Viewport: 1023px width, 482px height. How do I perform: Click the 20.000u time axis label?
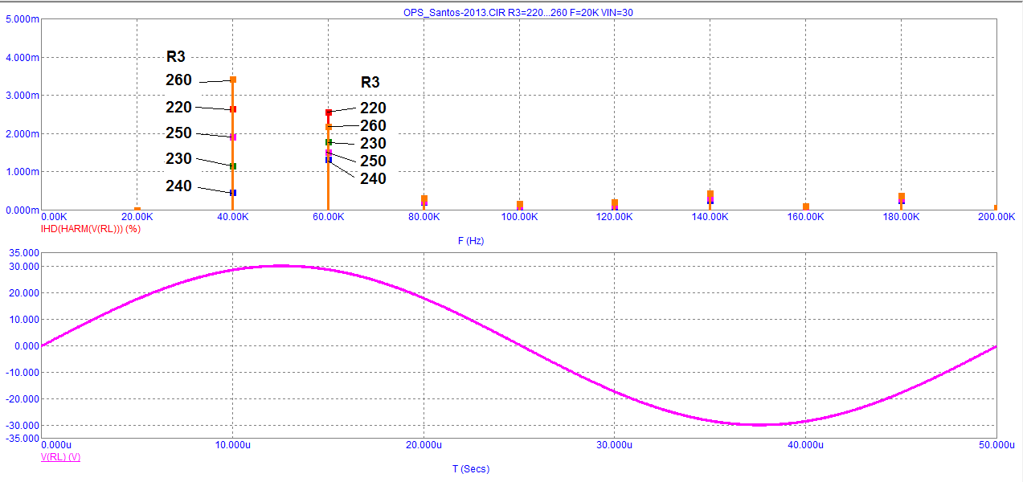[x=424, y=445]
